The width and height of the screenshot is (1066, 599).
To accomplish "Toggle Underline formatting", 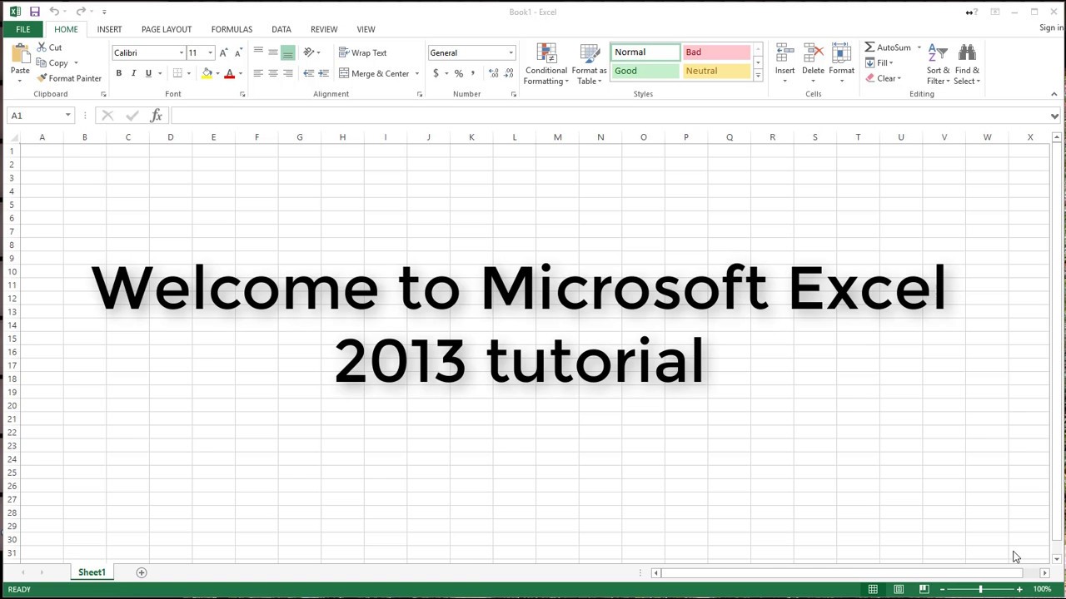I will 148,73.
